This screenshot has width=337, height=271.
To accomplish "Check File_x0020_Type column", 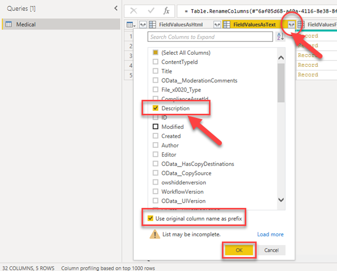I will coord(156,89).
